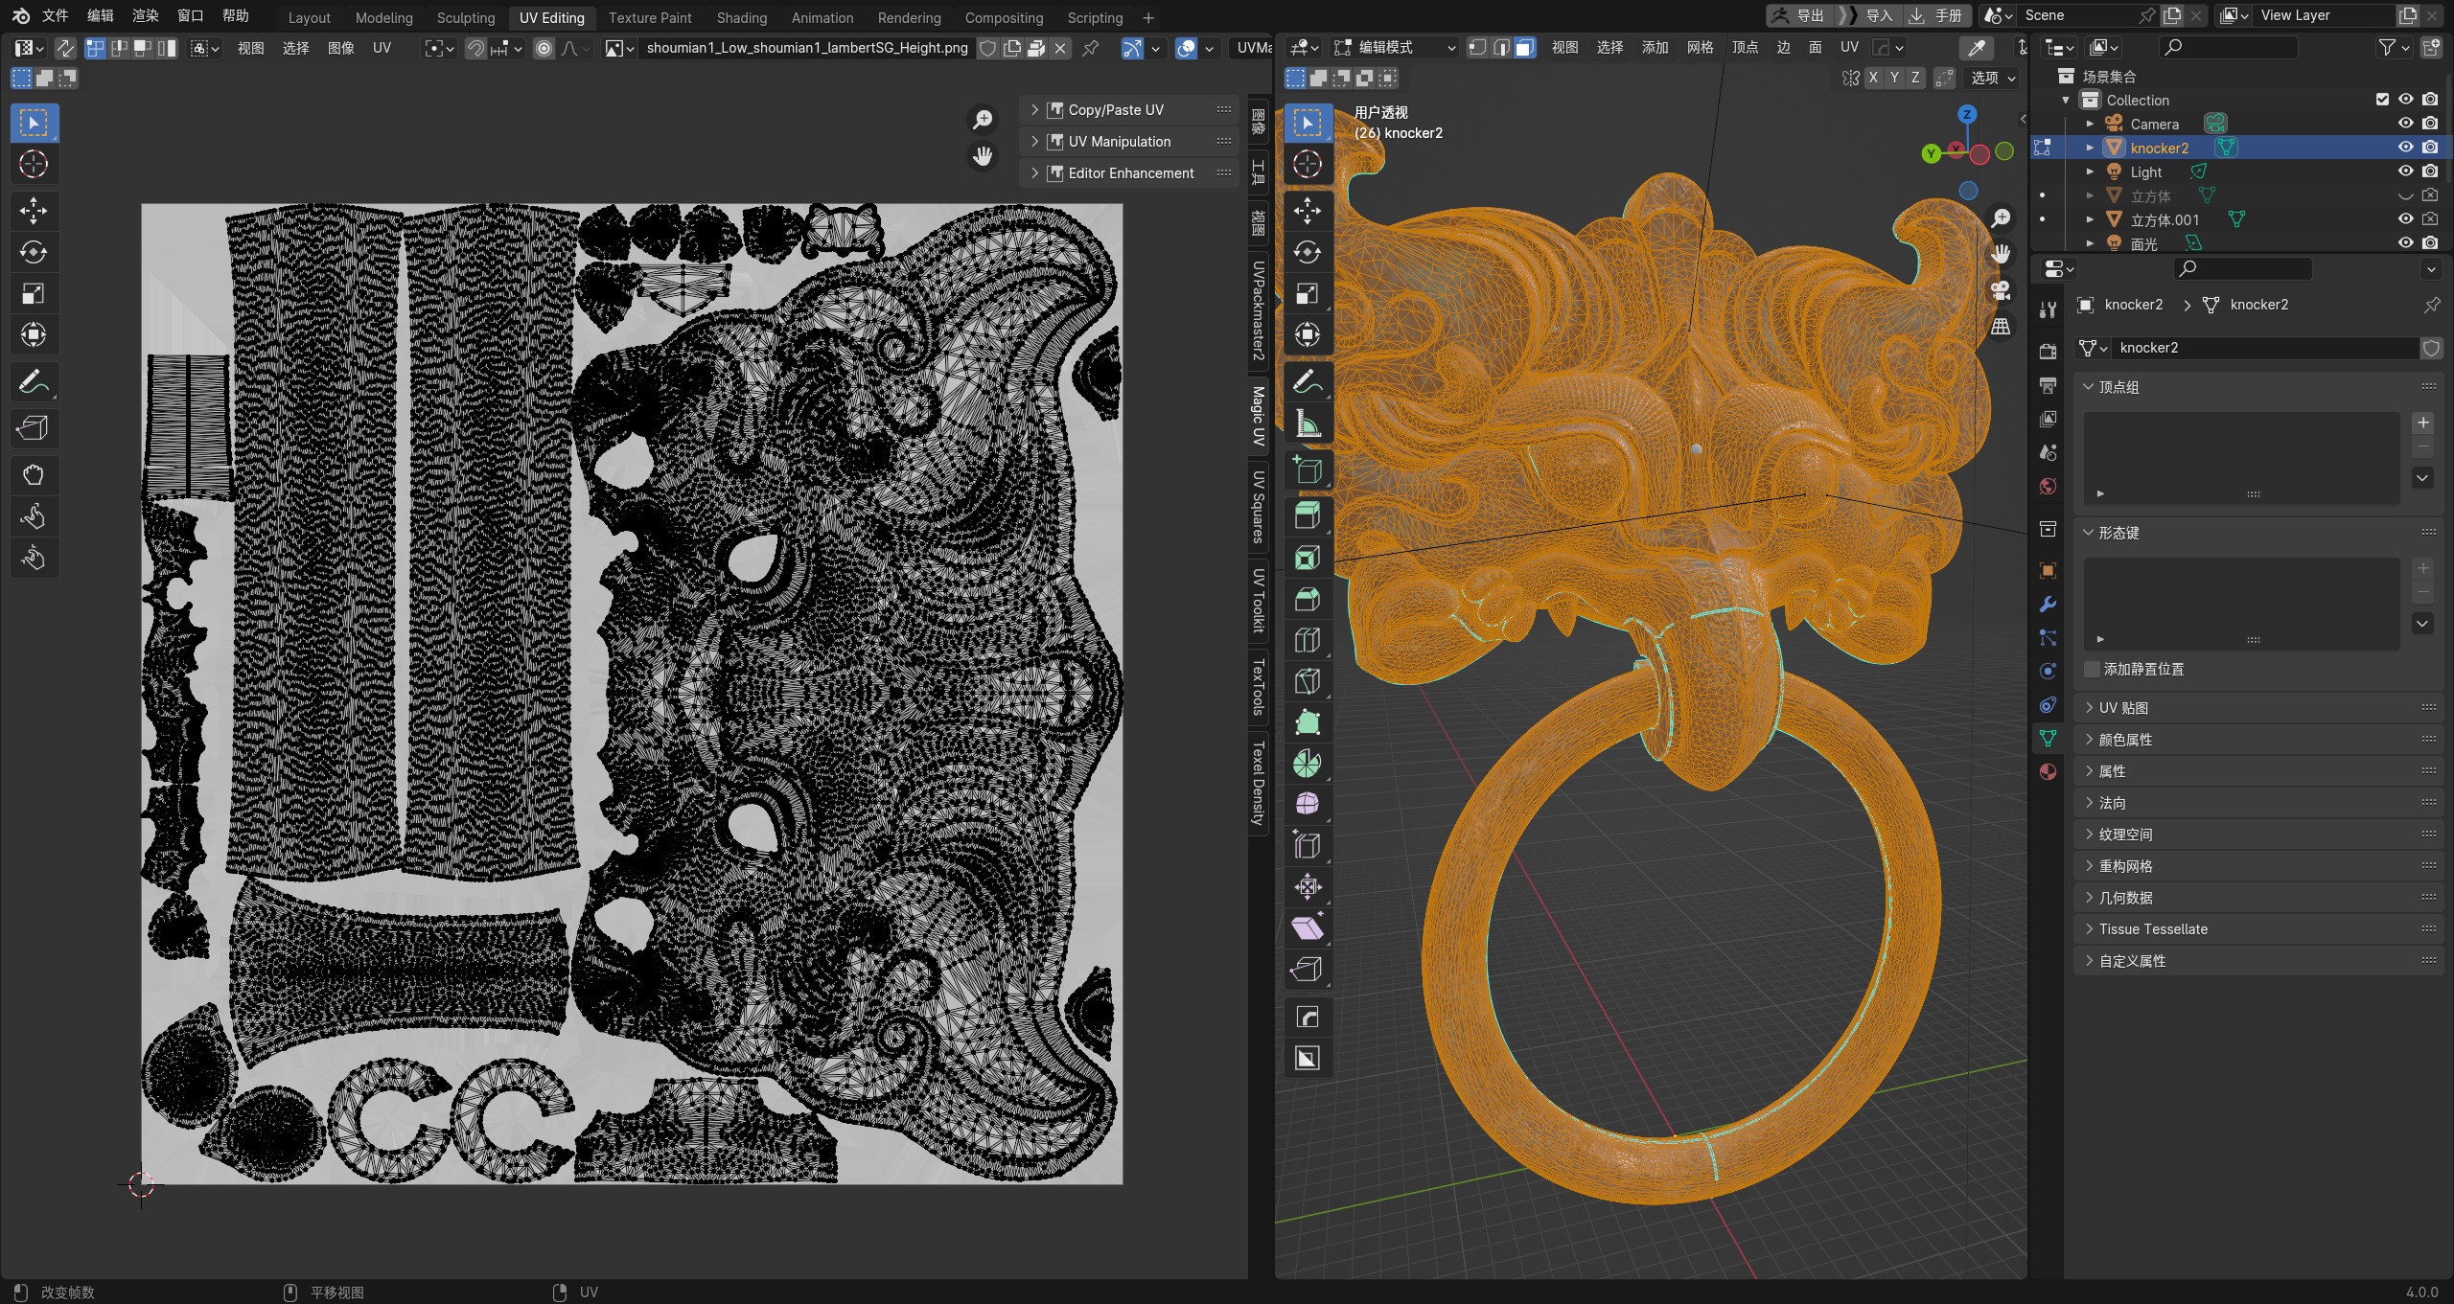Select the Grab sculpt tool in UV editor
This screenshot has height=1304, width=2454.
(x=34, y=475)
